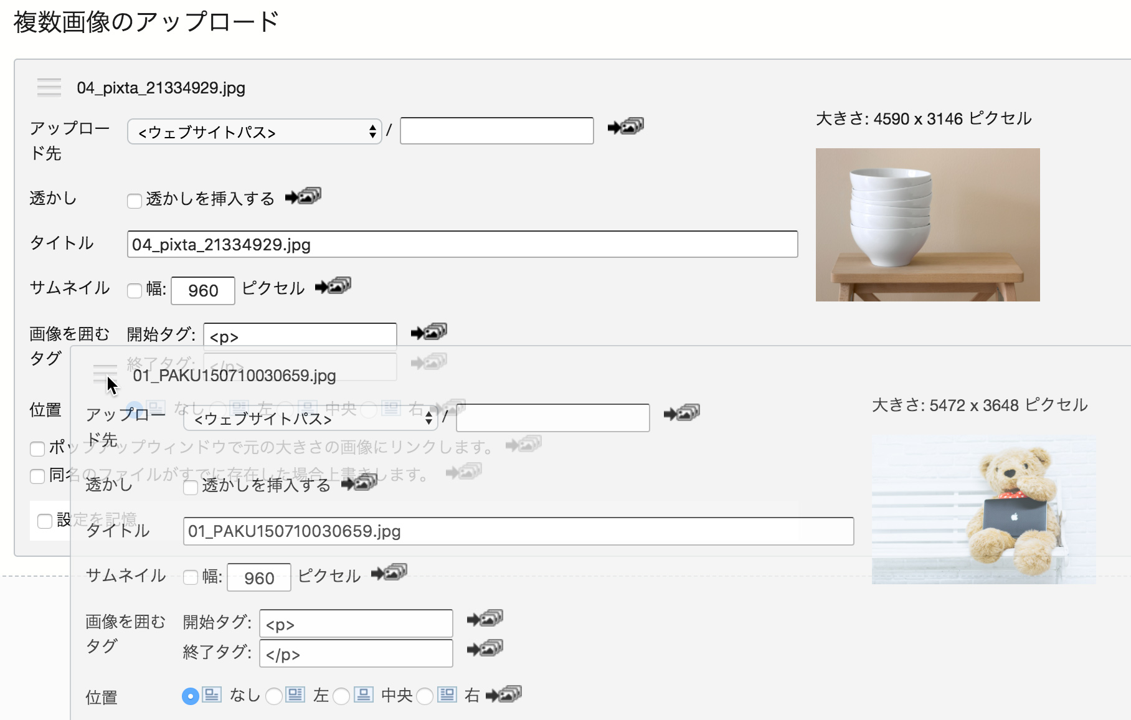Open ウェブサイトパス dropdown for 04_pixta image

pyautogui.click(x=255, y=131)
